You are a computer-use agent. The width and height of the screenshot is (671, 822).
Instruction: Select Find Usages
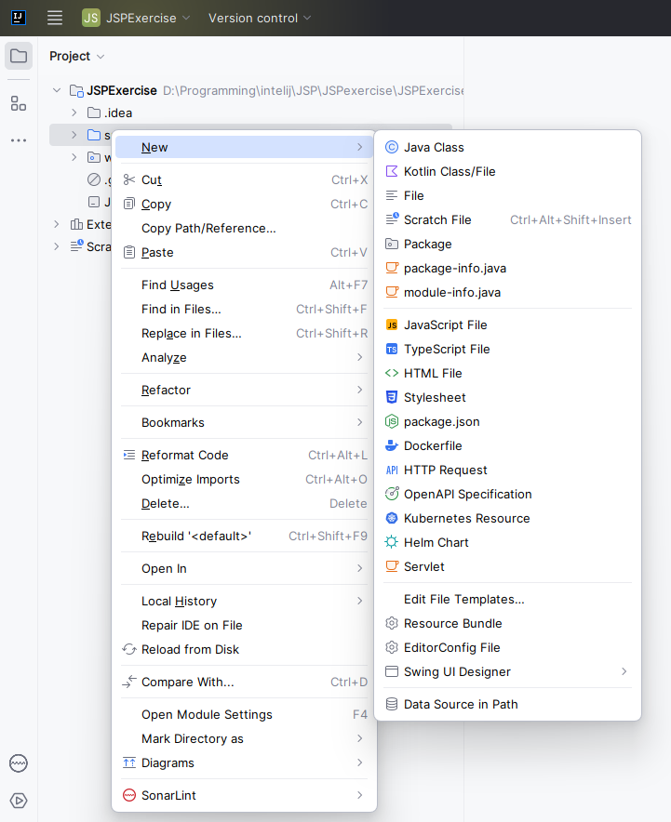click(x=244, y=285)
